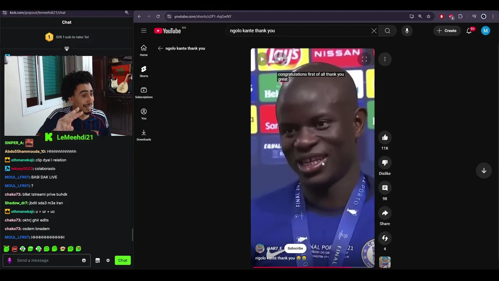Start voice search with microphone
Screen dimensions: 499x281
[407, 31]
